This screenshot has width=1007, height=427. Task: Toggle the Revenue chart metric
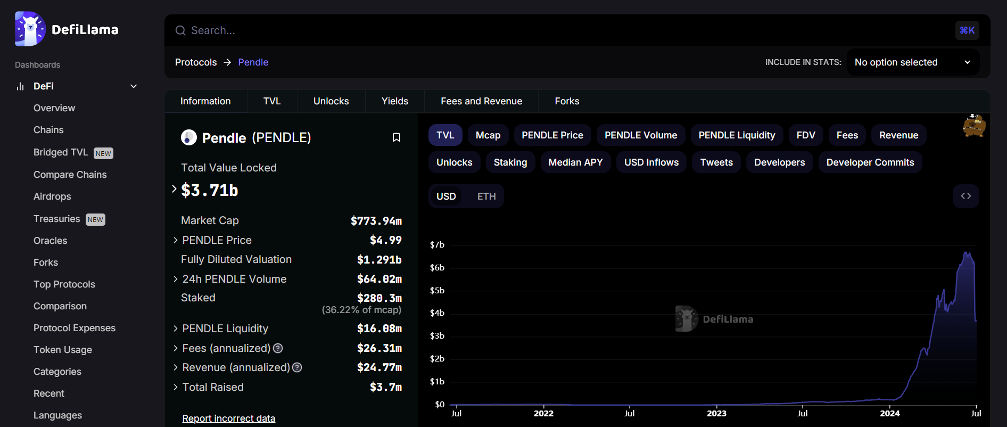899,135
